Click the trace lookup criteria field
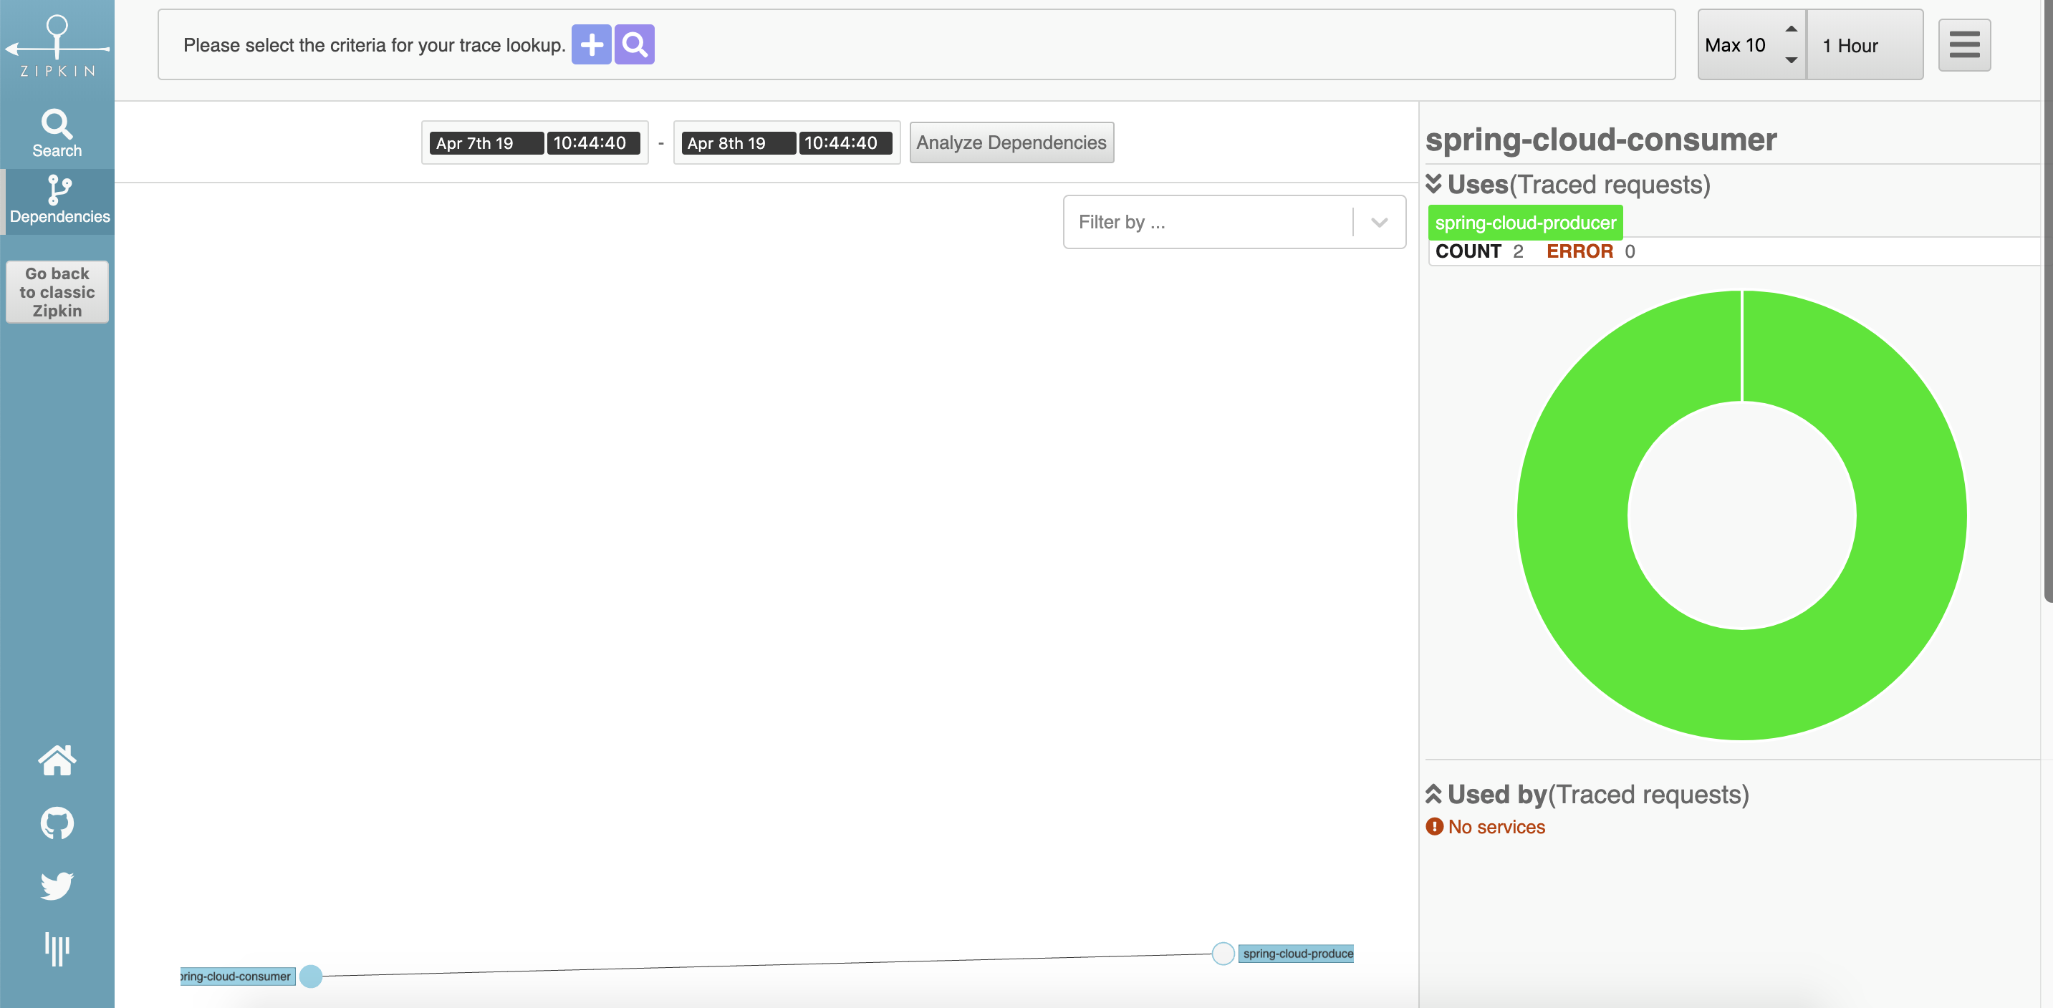The height and width of the screenshot is (1008, 2053). 916,44
